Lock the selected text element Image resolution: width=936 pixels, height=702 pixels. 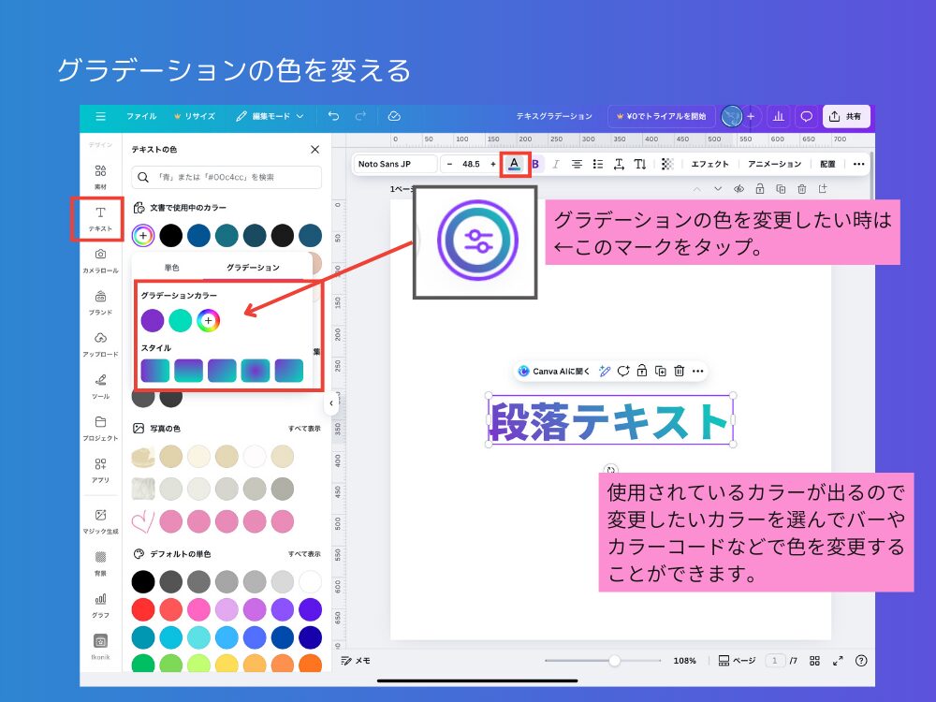pos(642,371)
